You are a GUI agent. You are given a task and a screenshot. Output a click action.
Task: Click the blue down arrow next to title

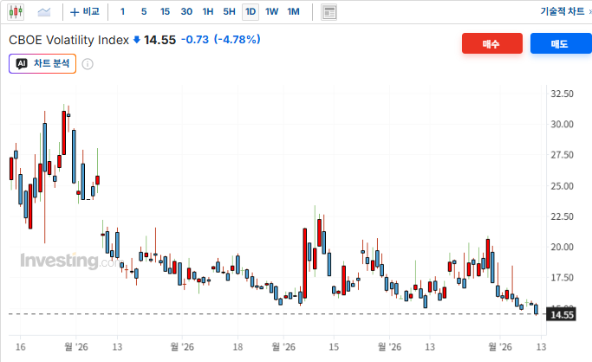(137, 39)
